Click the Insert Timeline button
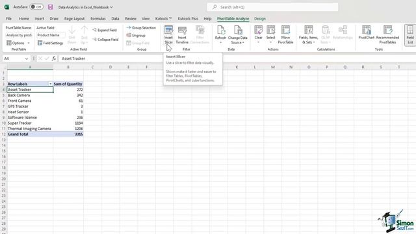Image resolution: width=416 pixels, height=234 pixels. (x=182, y=34)
